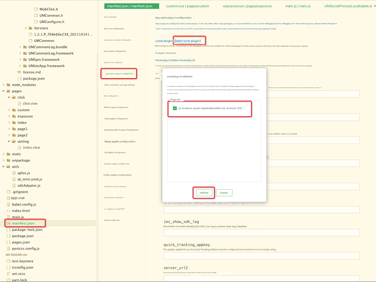
Task: Open App module configuration section
Action: [x=115, y=51]
